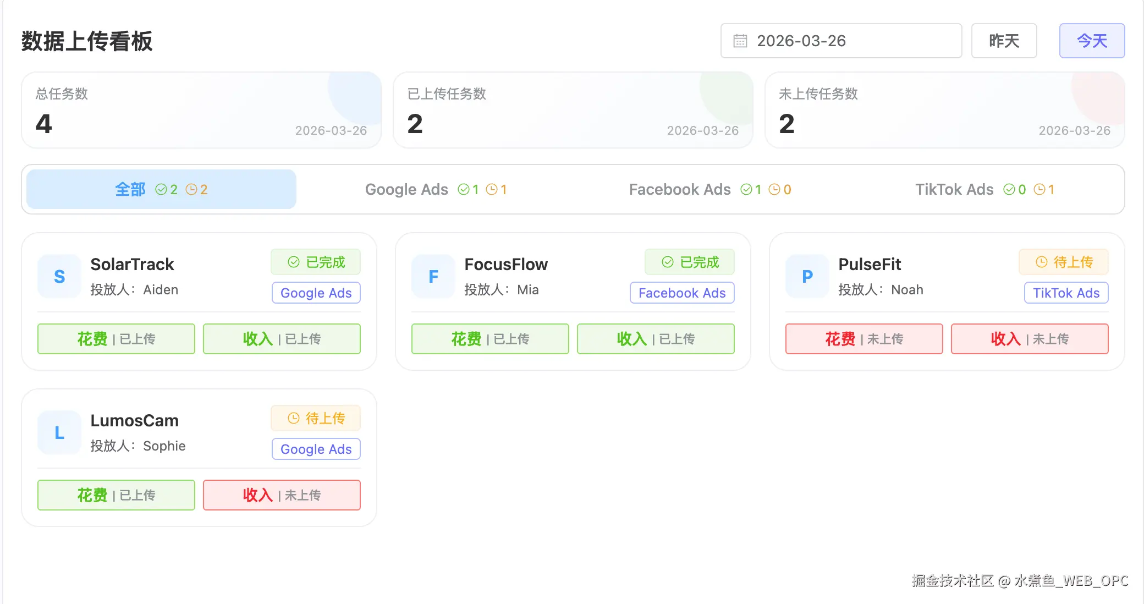Click checkmark icon in SolarTrack 已完成 badge
The image size is (1144, 604).
point(294,262)
